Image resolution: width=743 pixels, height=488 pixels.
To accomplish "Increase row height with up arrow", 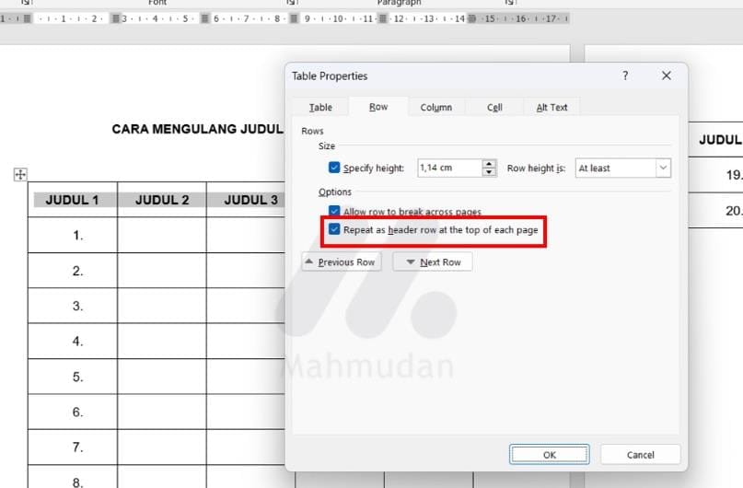I will [490, 164].
